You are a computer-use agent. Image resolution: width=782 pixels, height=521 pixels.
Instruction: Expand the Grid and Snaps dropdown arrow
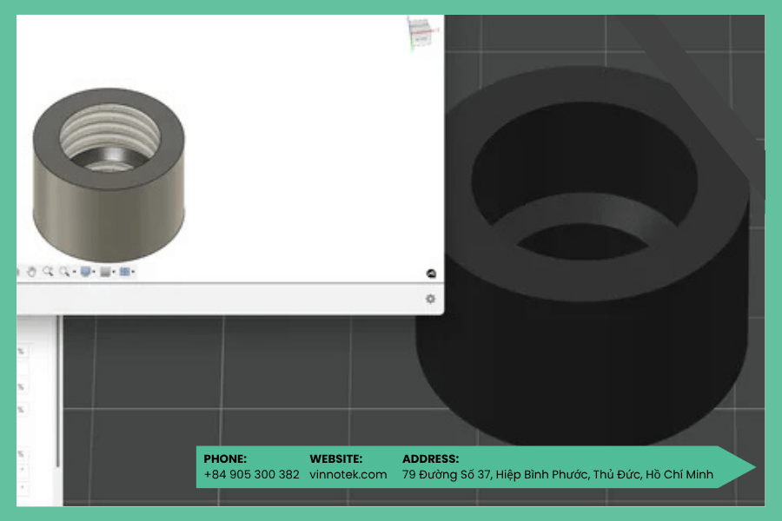tap(114, 272)
